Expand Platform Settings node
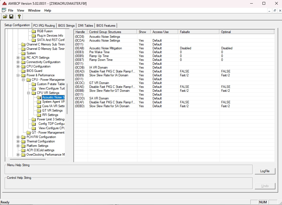This screenshot has width=282, height=205. [x=18, y=146]
